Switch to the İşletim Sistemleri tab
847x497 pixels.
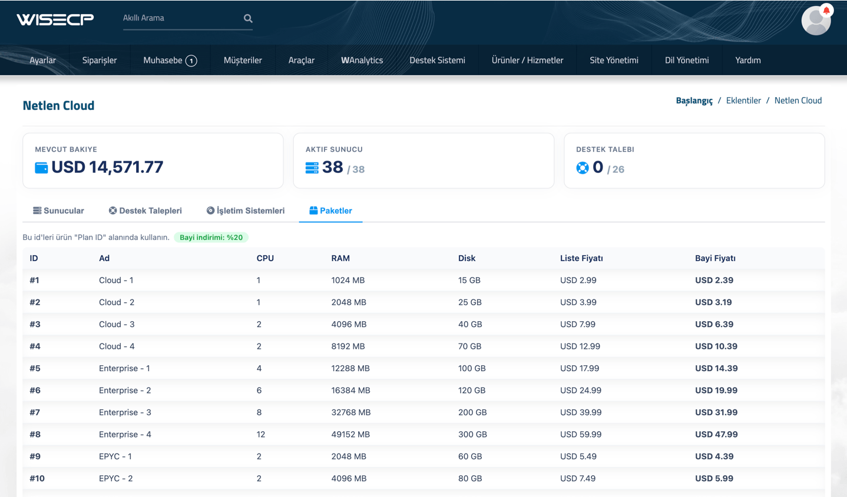click(x=246, y=211)
